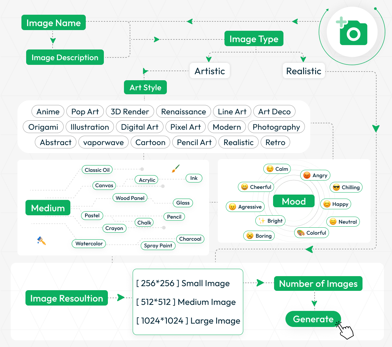Select the Spray Paint medium
This screenshot has width=392, height=347.
pyautogui.click(x=158, y=245)
